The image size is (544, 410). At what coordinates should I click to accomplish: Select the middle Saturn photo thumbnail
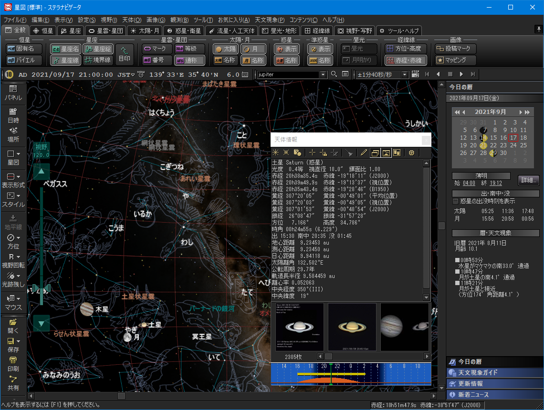tap(352, 327)
